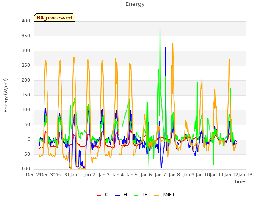
Task: Click the orange RNET legend swatch
Action: click(156, 195)
